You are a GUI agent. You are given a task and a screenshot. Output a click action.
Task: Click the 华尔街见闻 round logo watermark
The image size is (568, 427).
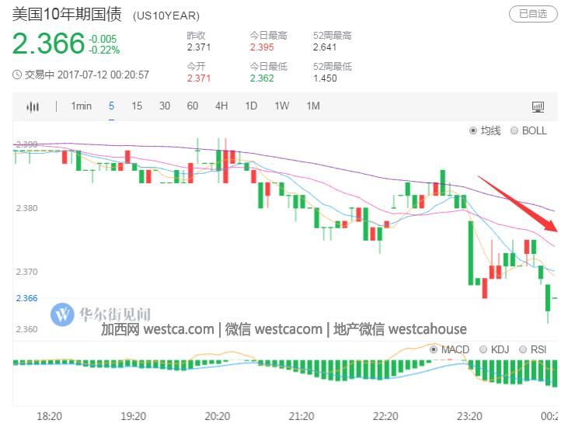point(62,314)
